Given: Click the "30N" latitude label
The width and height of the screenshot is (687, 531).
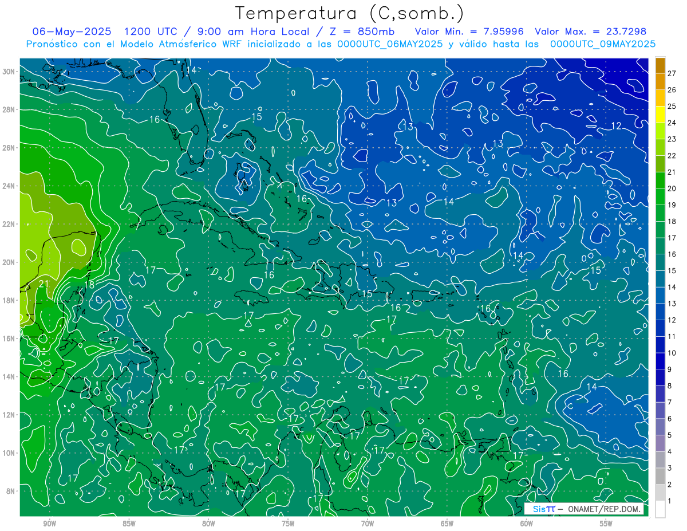Looking at the screenshot, I should [x=9, y=71].
